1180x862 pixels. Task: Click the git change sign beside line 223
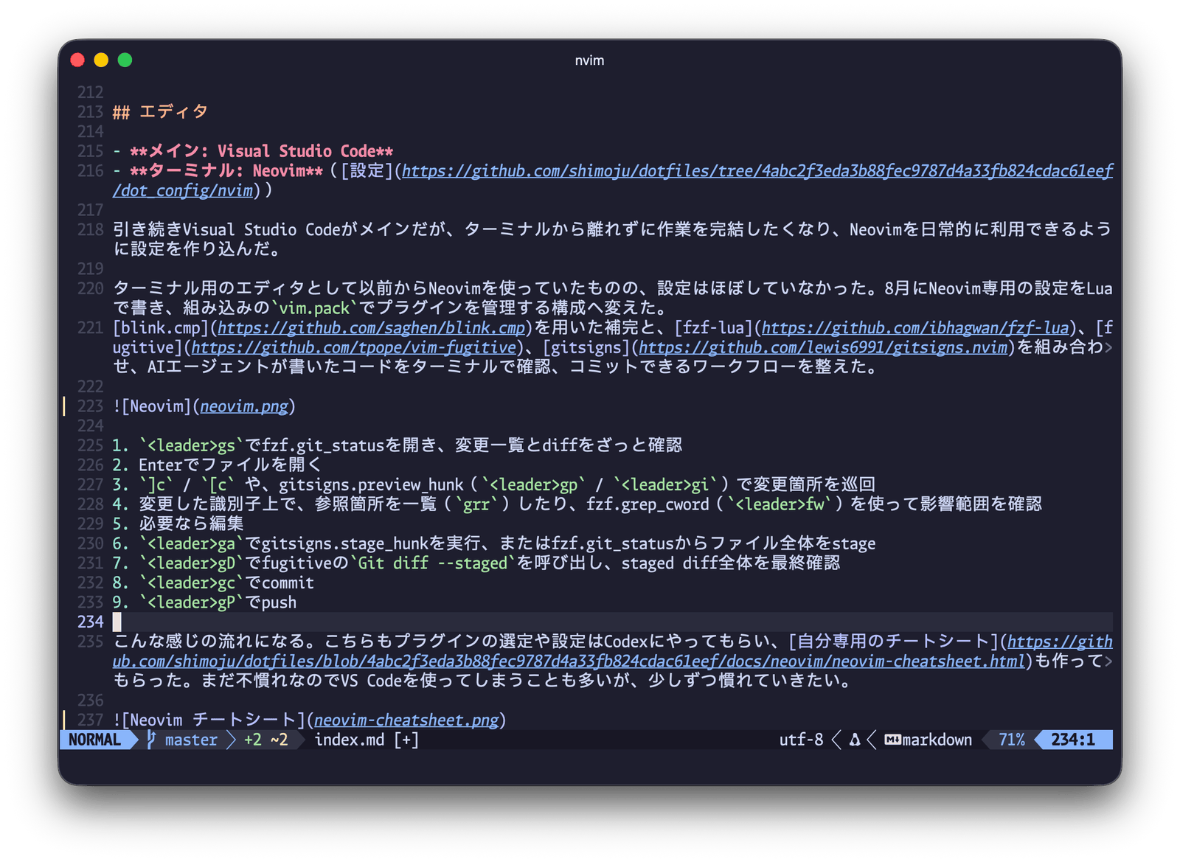click(x=64, y=406)
